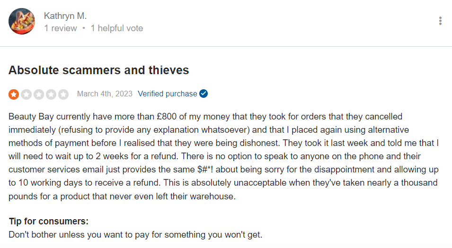This screenshot has height=248, width=452.
Task: Click the "Tip for consumers:" heading
Action: (48, 221)
